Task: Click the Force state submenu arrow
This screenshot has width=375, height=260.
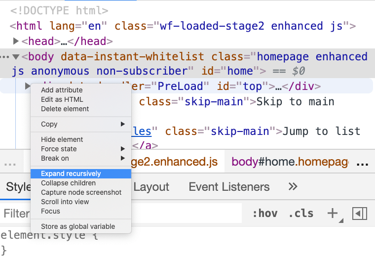Action: [x=123, y=149]
